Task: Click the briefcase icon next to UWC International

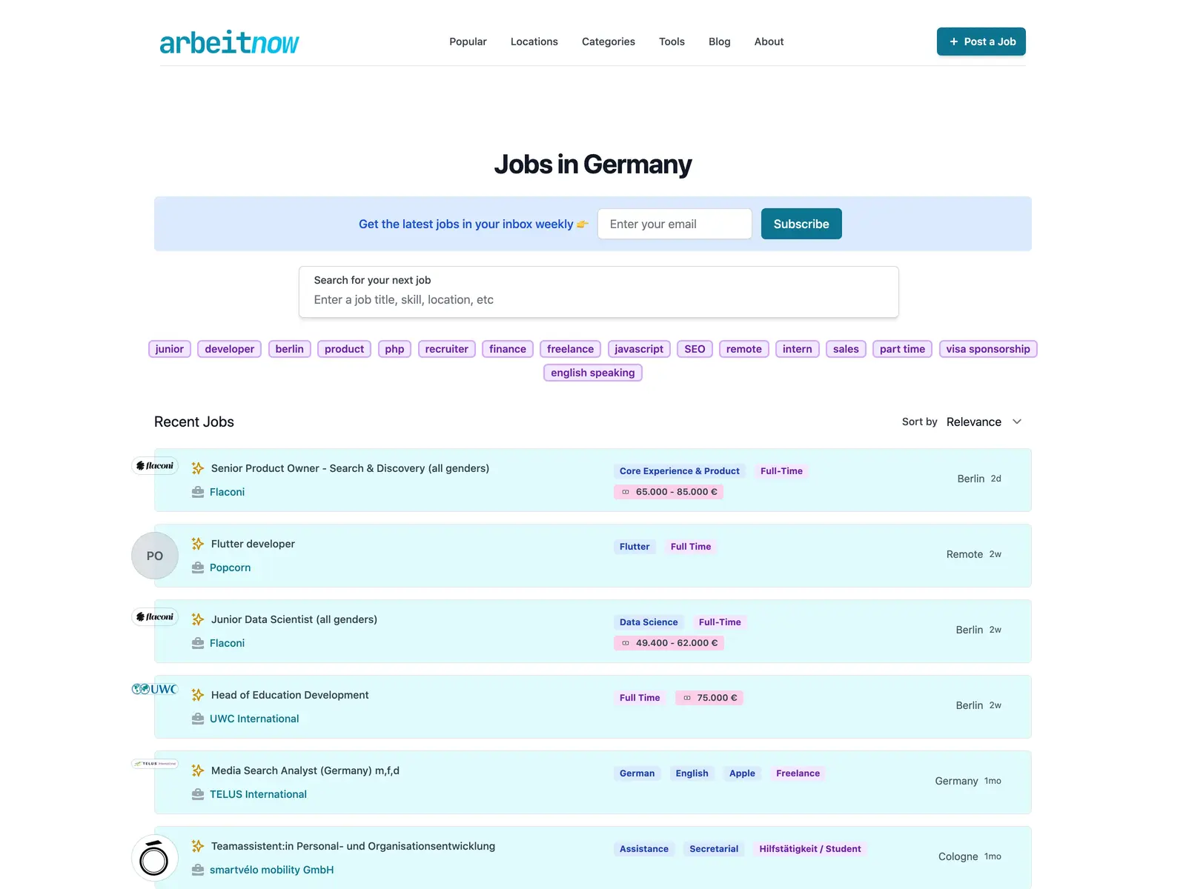Action: (x=198, y=719)
